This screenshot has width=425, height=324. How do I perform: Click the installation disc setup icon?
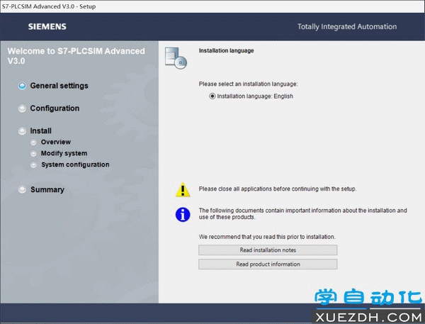pos(176,58)
